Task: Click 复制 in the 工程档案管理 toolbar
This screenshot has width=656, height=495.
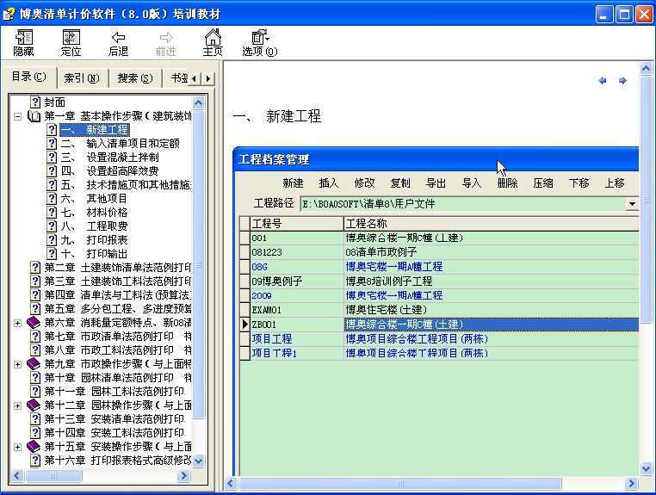Action: [400, 183]
